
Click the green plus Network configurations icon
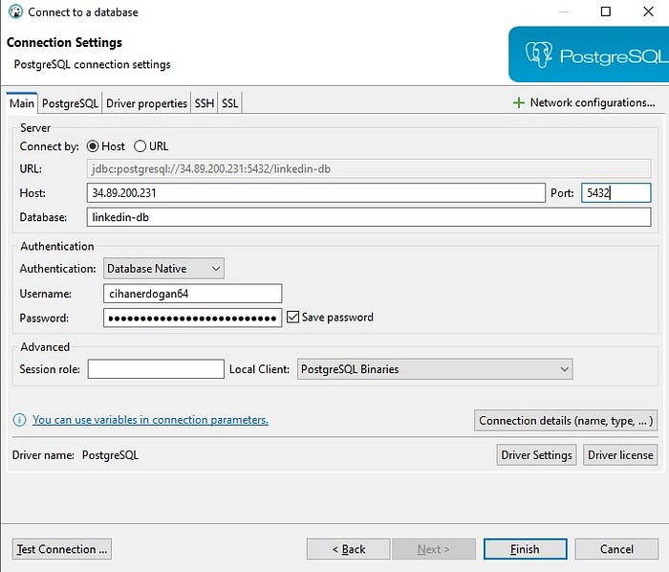coord(518,103)
